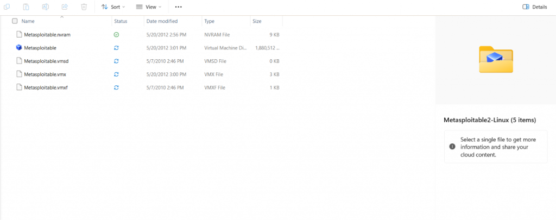Viewport: 556px width, 220px height.
Task: Click the Rename icon in toolbar
Action: 45,7
